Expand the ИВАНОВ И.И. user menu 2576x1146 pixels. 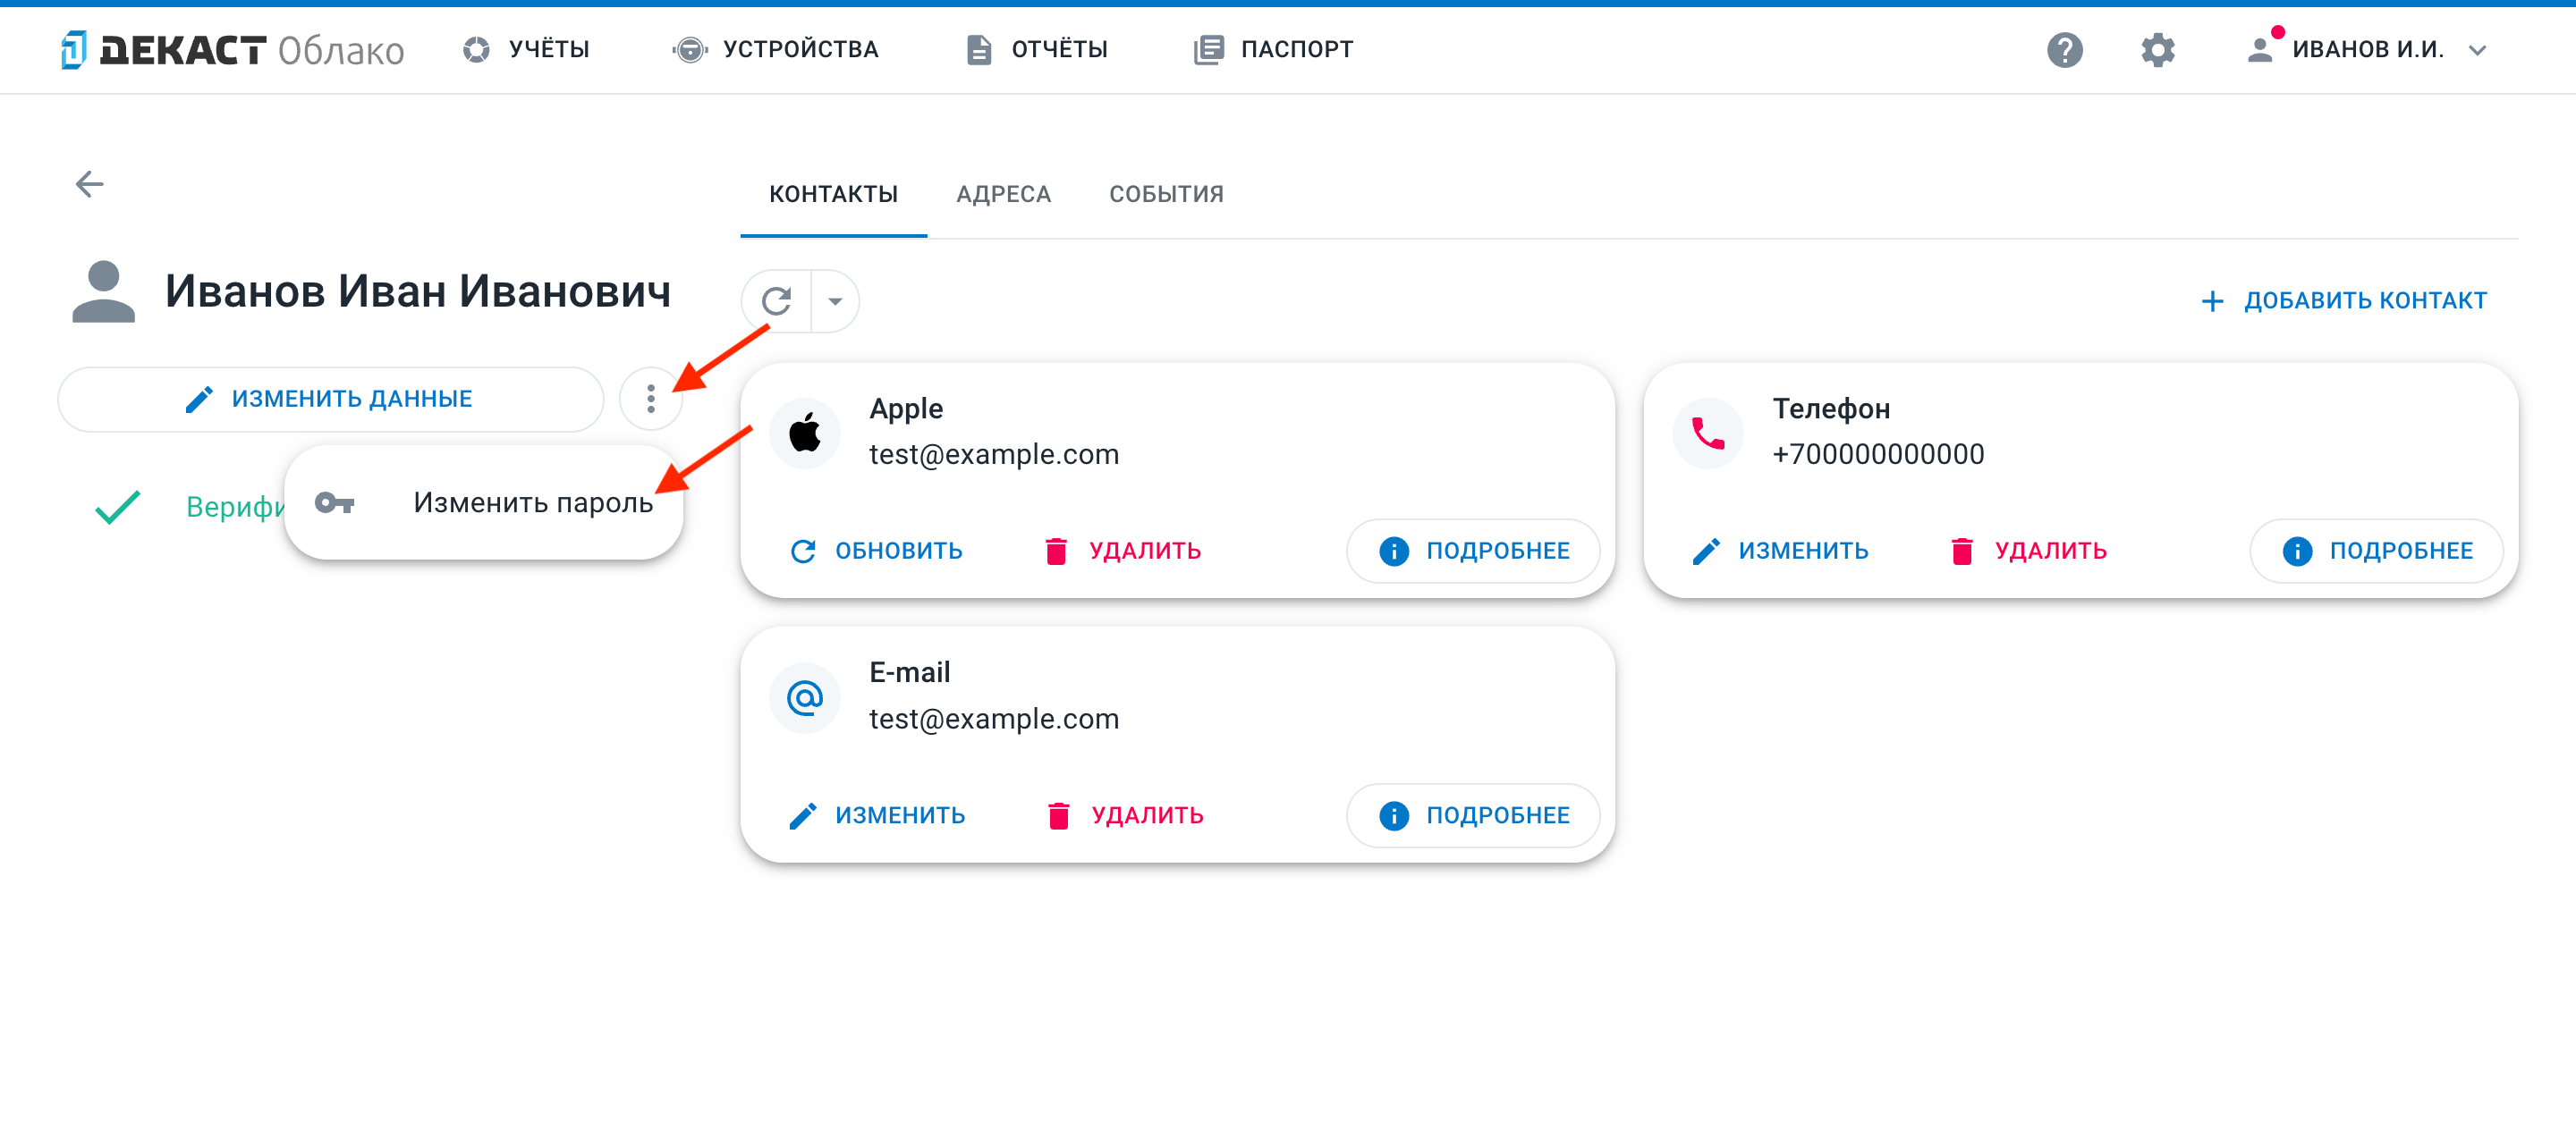tap(2366, 50)
